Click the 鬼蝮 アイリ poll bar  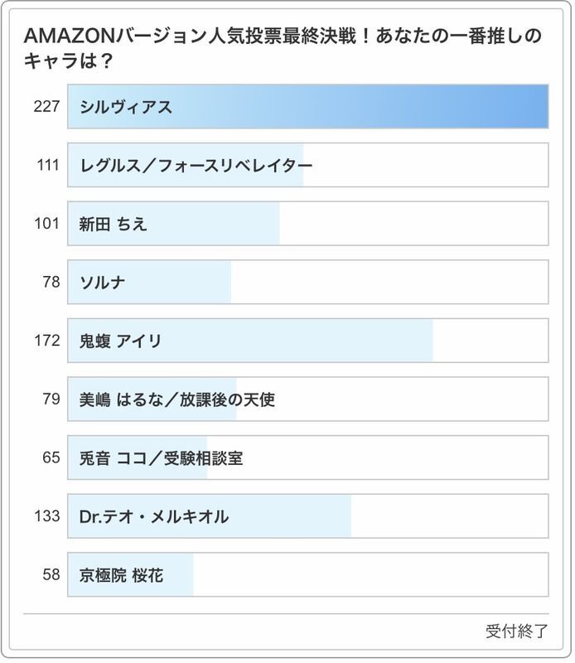[x=307, y=341]
